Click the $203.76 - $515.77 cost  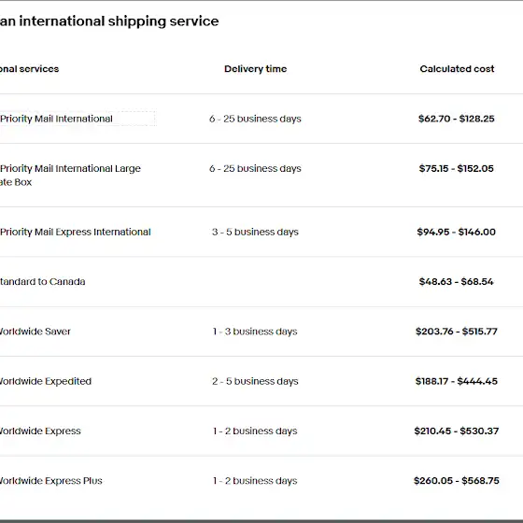pos(457,332)
